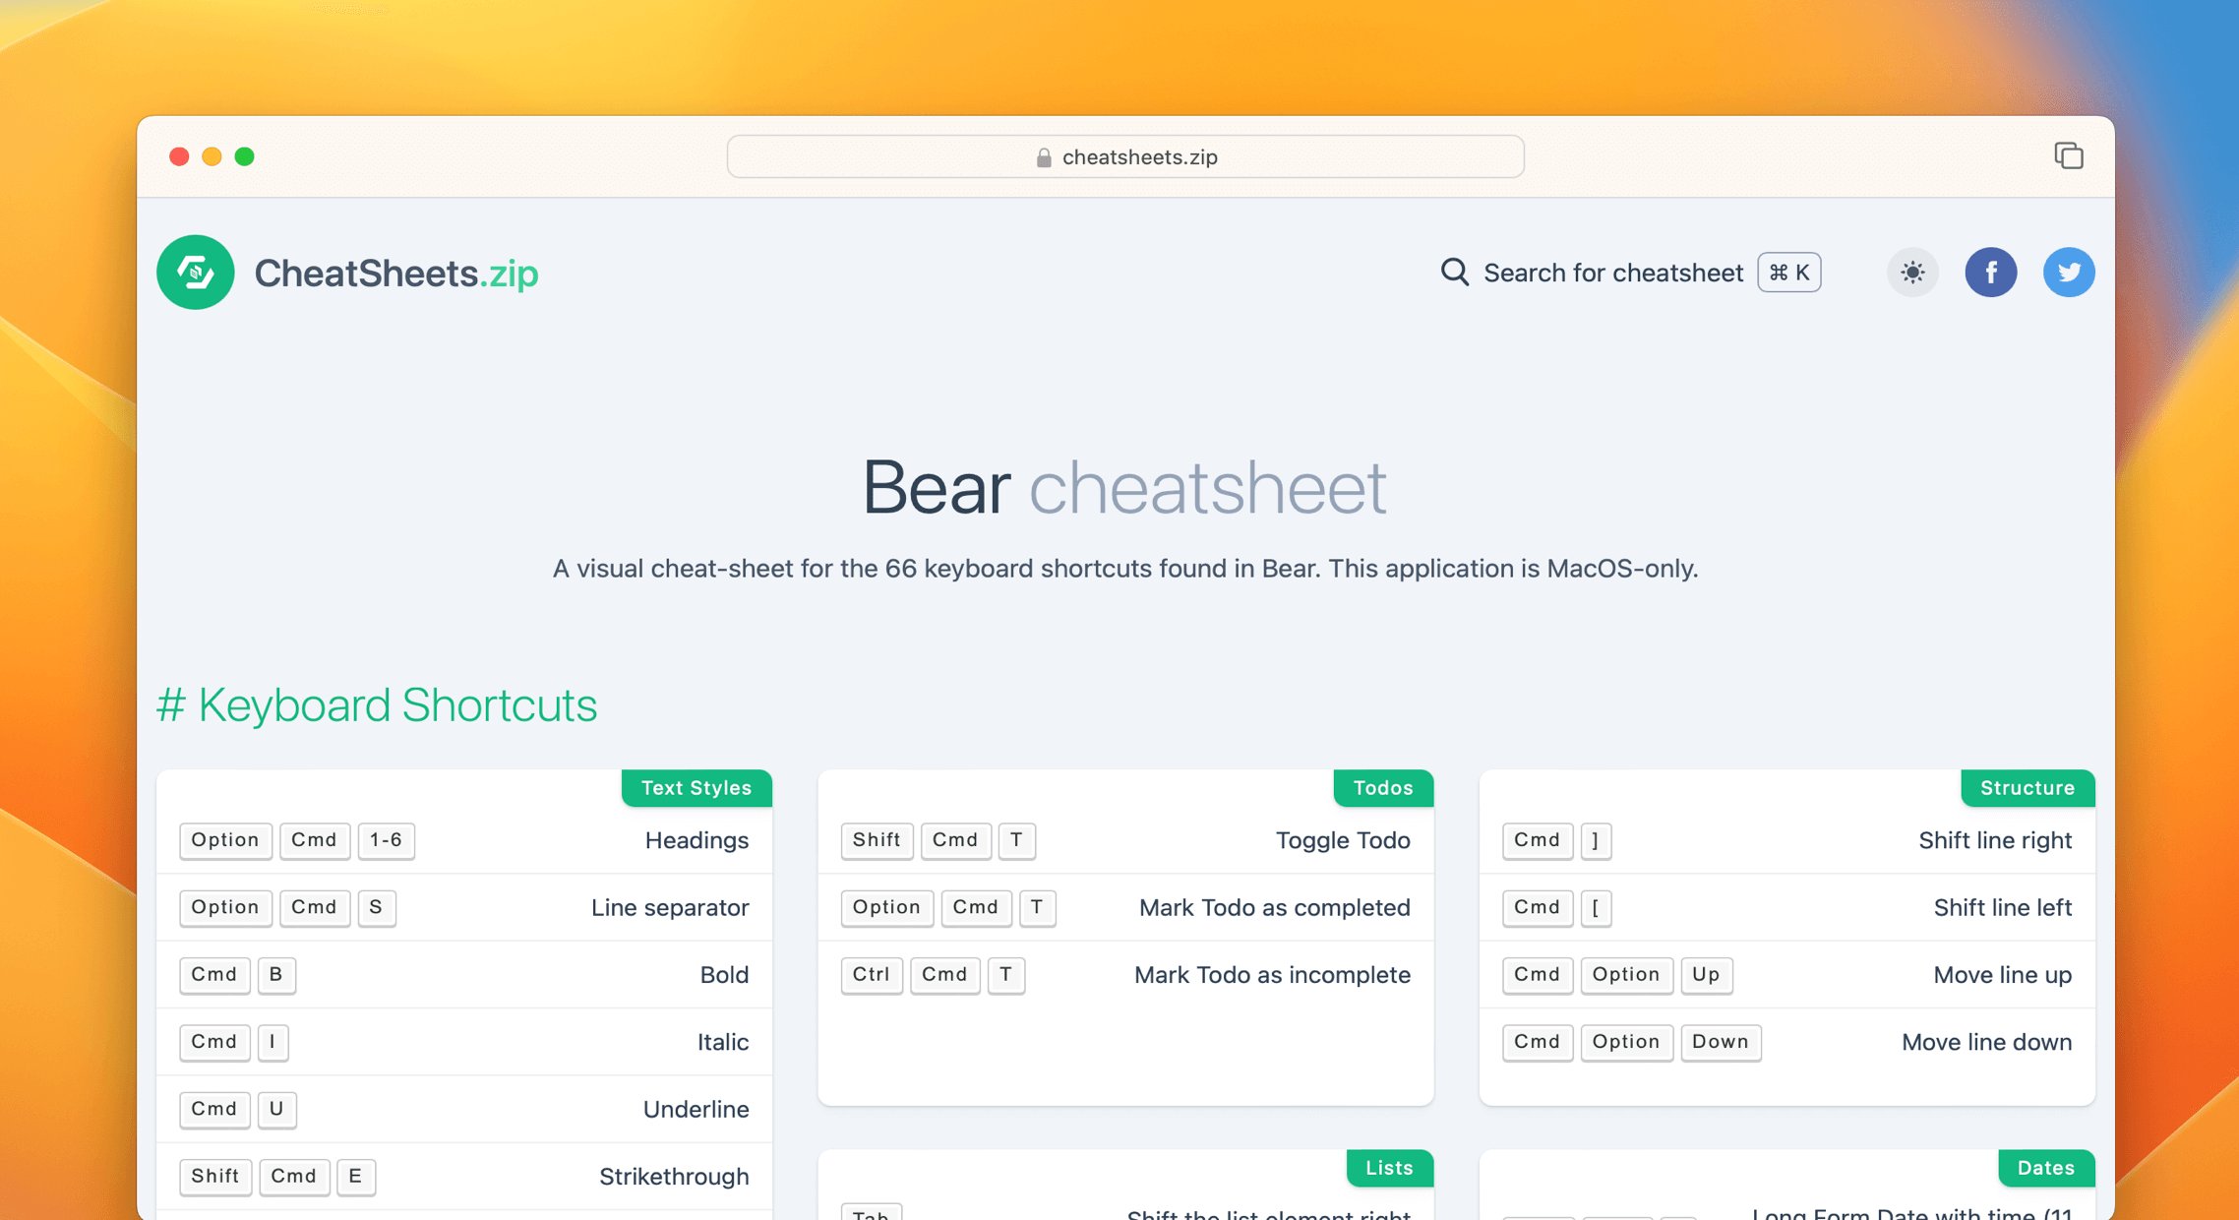Screen dimensions: 2239x1220
Task: Click the green CheatSheets.zip brand text
Action: click(x=396, y=273)
